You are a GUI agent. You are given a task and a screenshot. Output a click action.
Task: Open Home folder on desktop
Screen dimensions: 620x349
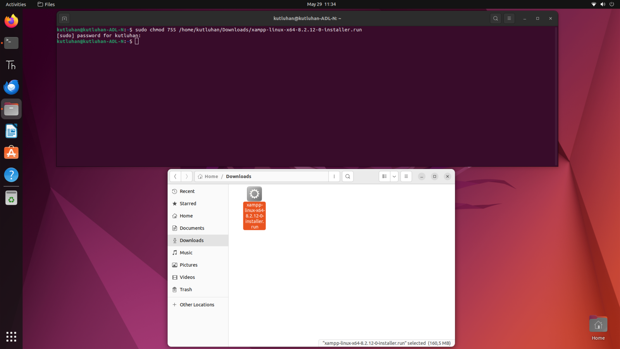pyautogui.click(x=598, y=328)
